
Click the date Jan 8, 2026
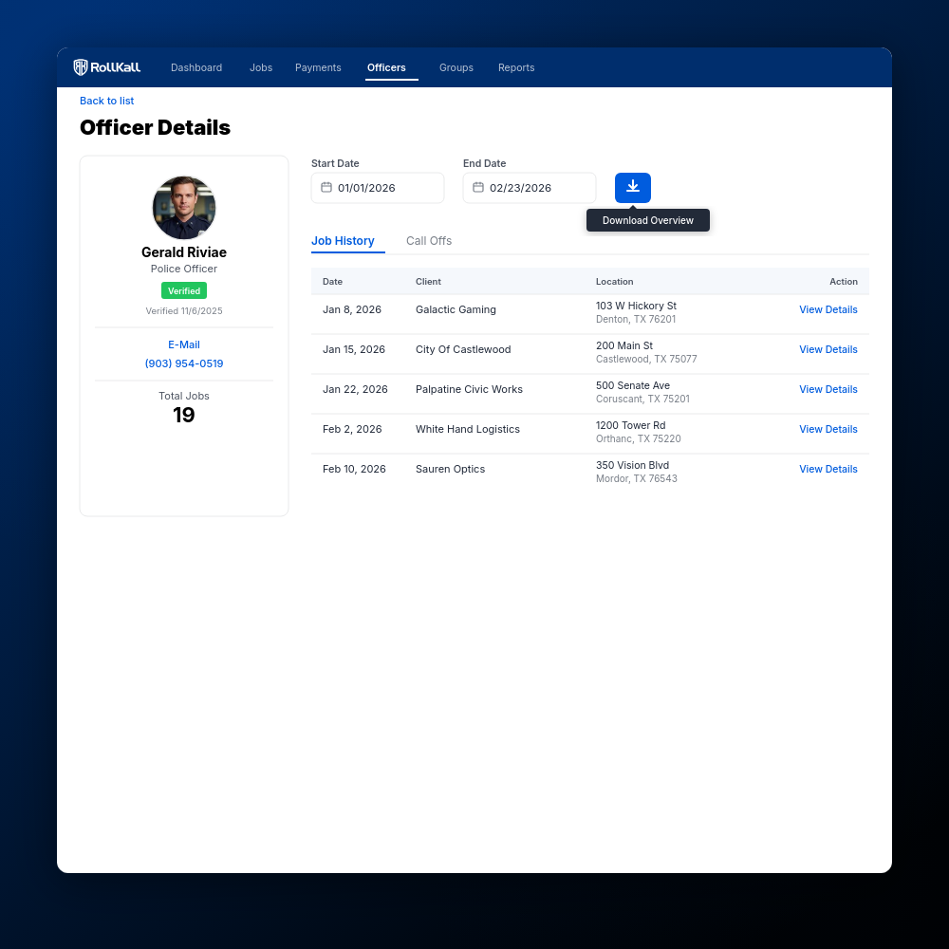click(x=352, y=309)
